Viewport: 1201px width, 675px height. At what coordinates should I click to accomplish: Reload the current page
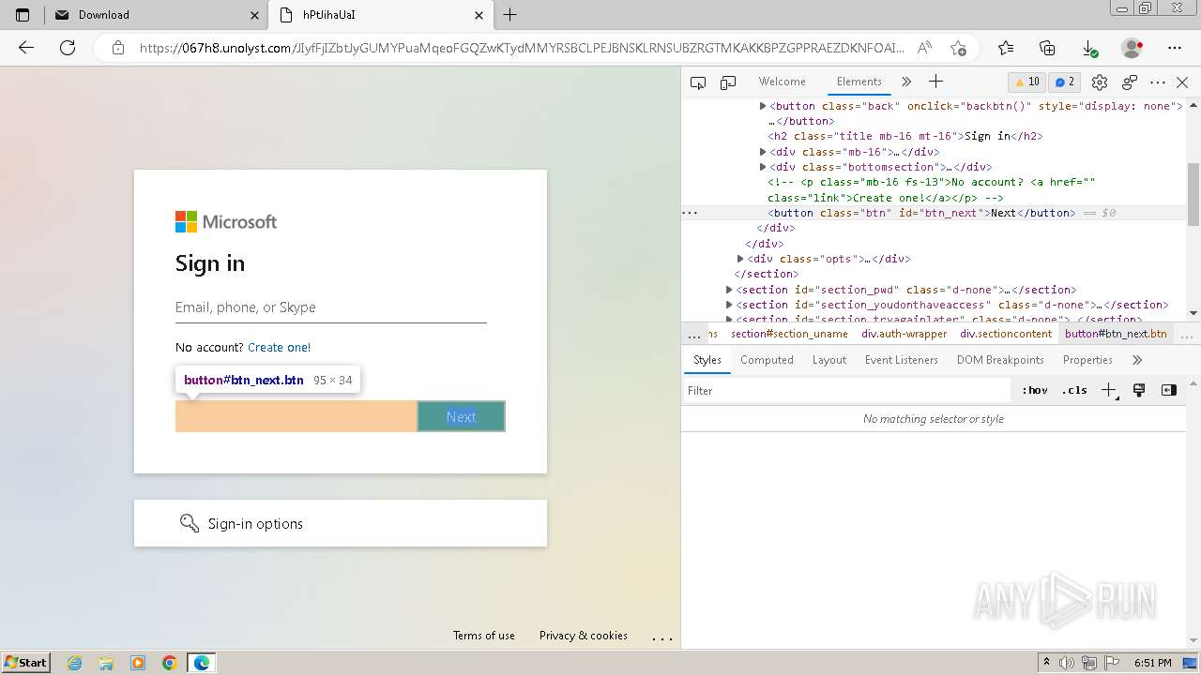(68, 48)
